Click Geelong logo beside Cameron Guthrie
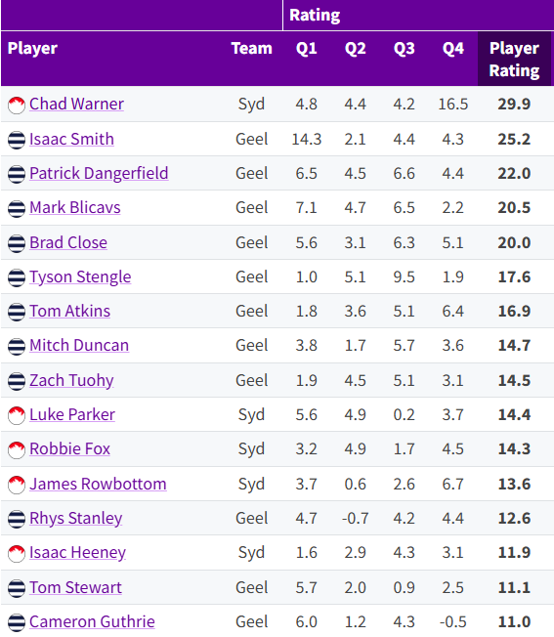The image size is (554, 637). [x=17, y=622]
